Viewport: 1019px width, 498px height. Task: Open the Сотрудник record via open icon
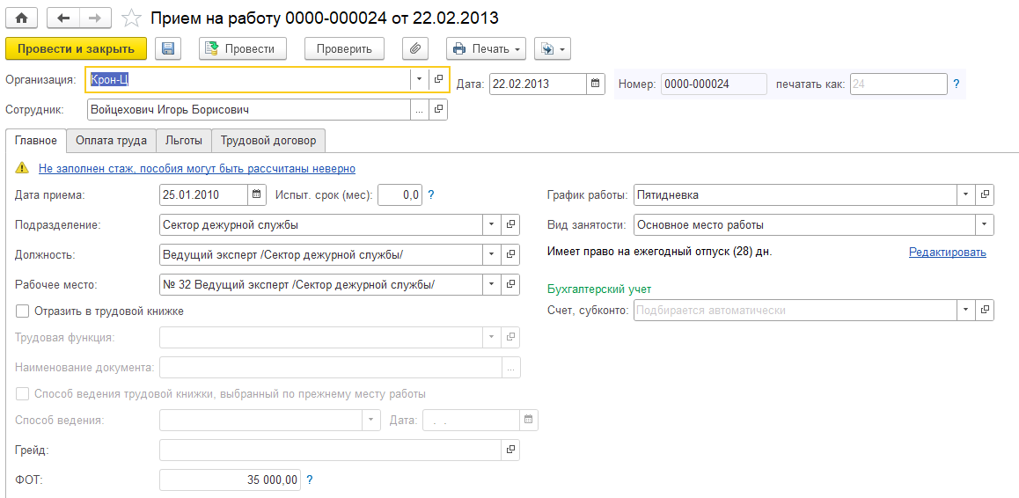click(438, 110)
